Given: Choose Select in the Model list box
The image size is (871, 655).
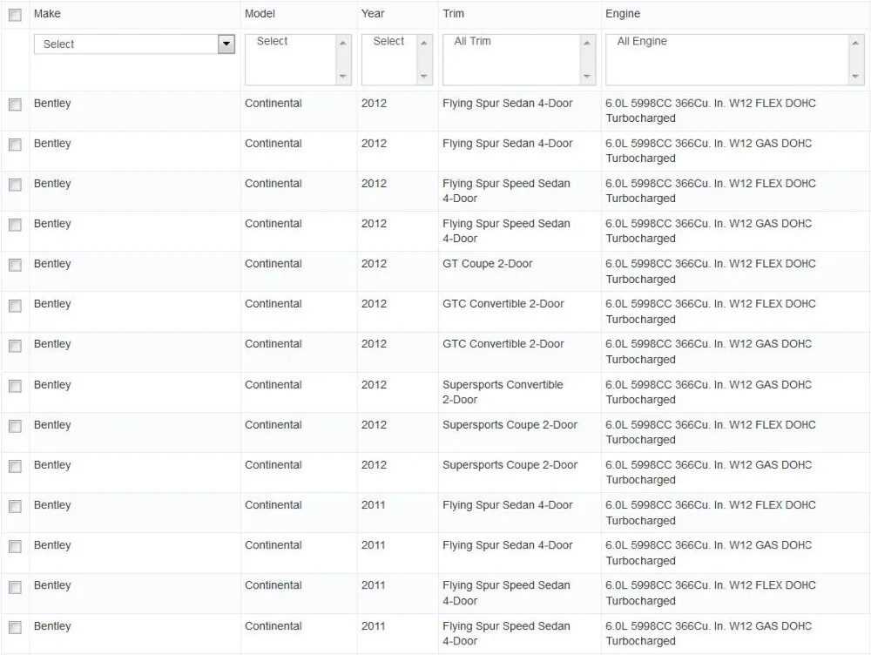Looking at the screenshot, I should click(272, 41).
